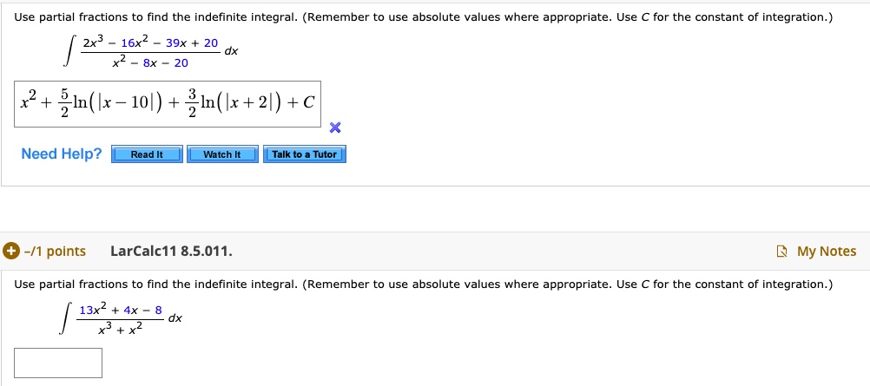Select the Need Help? label
870x386 pixels.
[62, 154]
